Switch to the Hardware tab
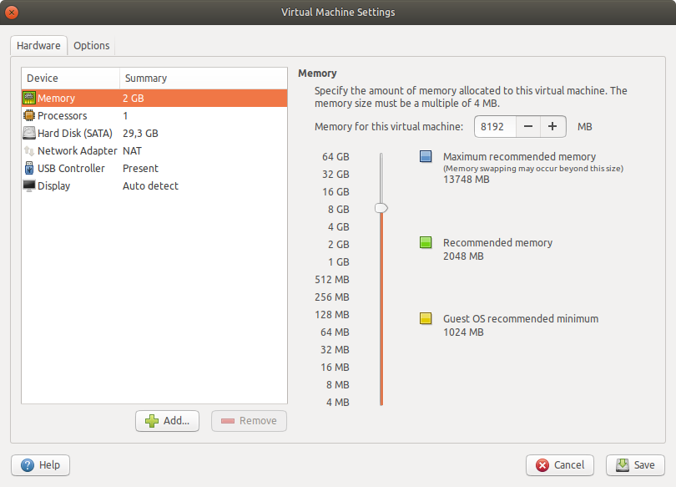The width and height of the screenshot is (676, 487). coord(38,46)
